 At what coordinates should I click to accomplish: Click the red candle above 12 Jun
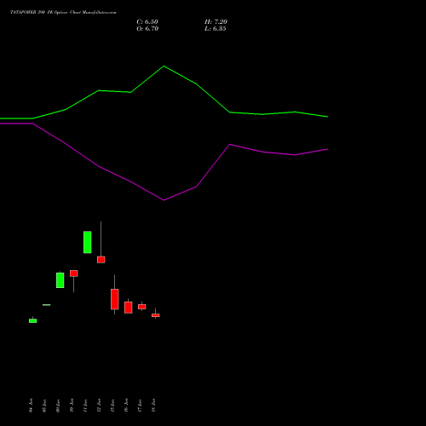click(101, 260)
